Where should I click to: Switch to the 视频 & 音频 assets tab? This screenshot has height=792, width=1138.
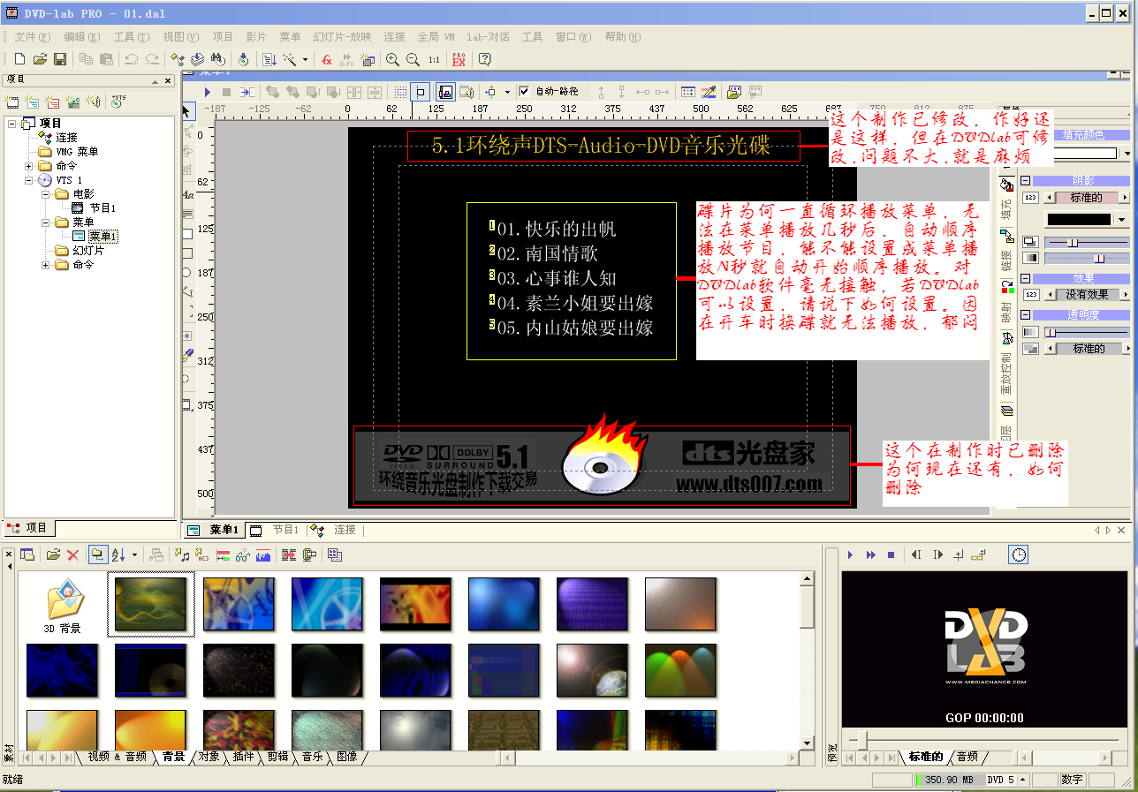pyautogui.click(x=118, y=757)
